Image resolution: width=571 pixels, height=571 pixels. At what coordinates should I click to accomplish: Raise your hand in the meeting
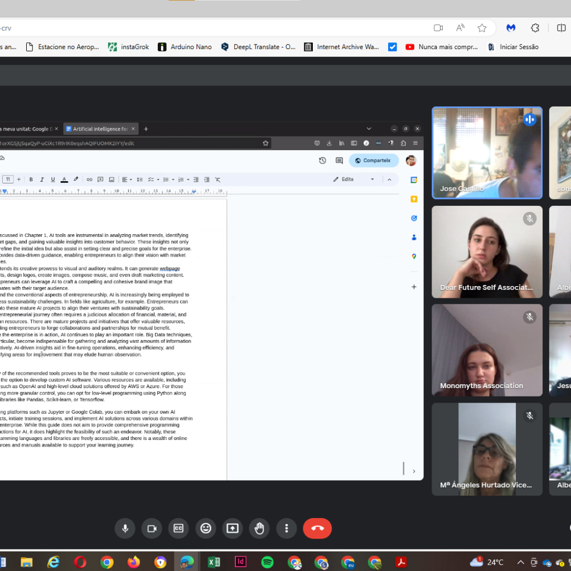pos(259,529)
